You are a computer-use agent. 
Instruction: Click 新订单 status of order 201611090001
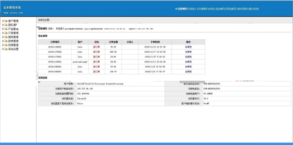point(97,67)
